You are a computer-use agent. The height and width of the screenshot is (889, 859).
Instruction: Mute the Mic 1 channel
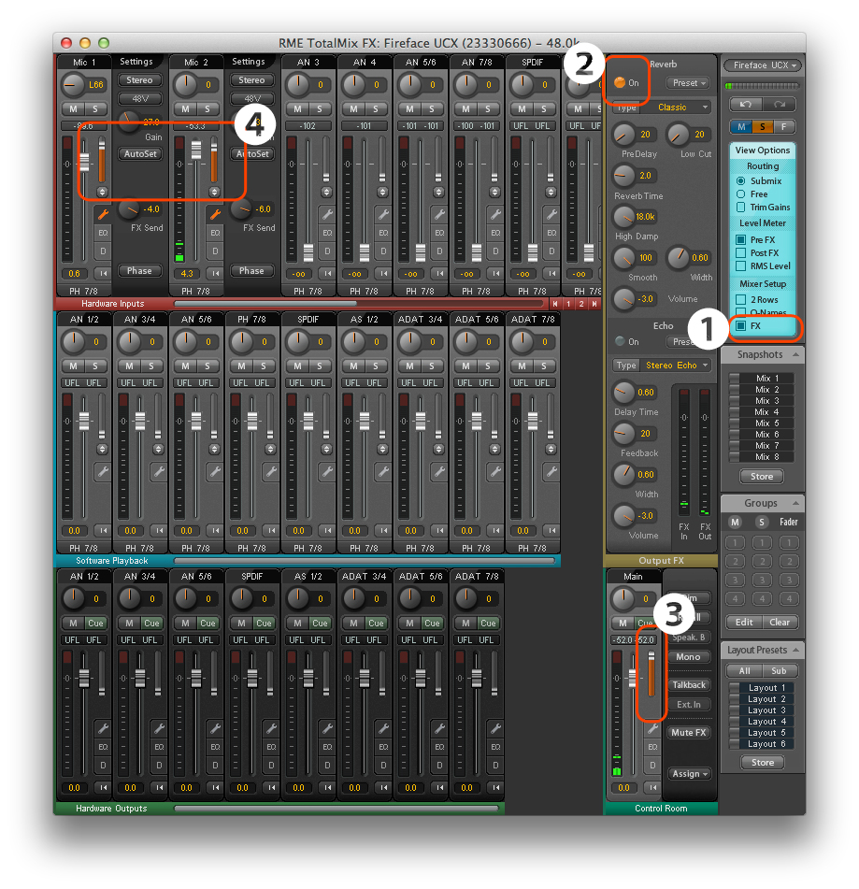click(73, 109)
